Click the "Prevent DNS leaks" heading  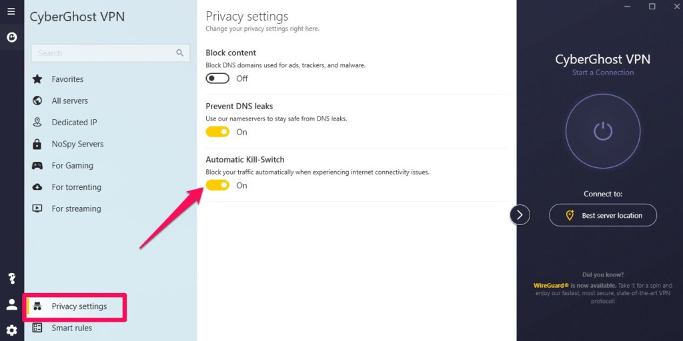click(x=239, y=106)
